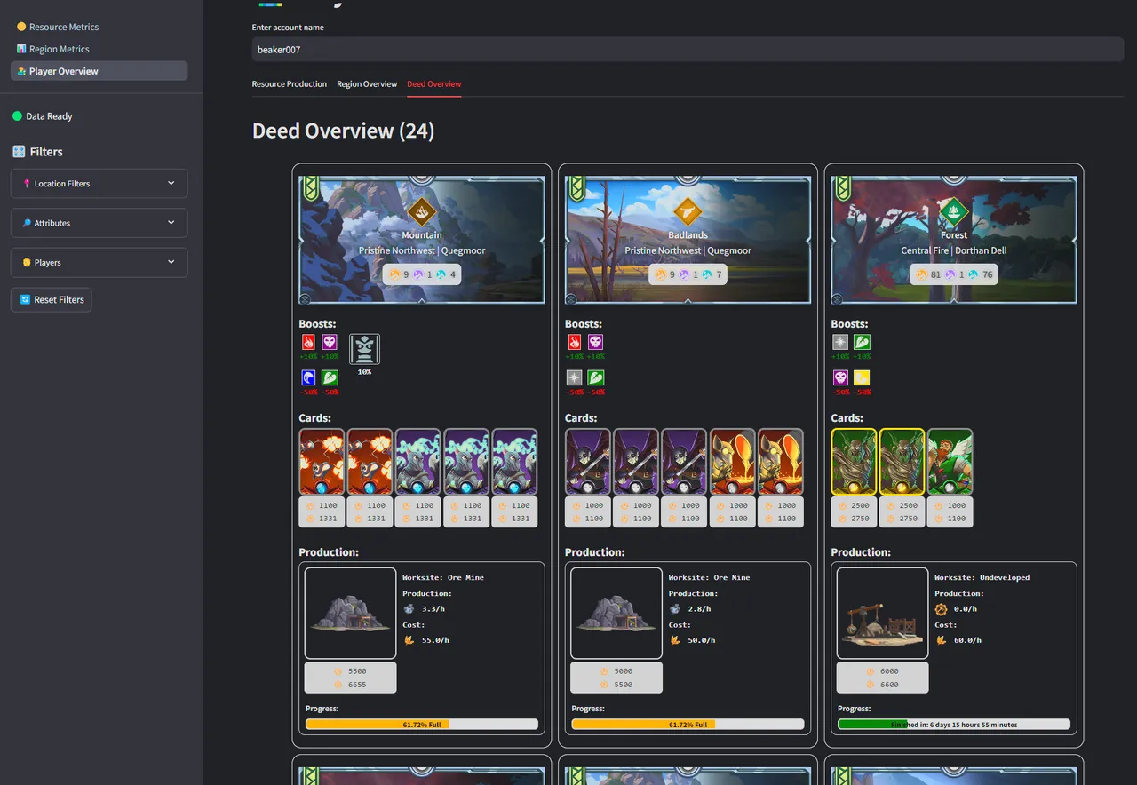Click the last purple armored card in the Mountain deed
Image resolution: width=1137 pixels, height=785 pixels.
[x=514, y=462]
